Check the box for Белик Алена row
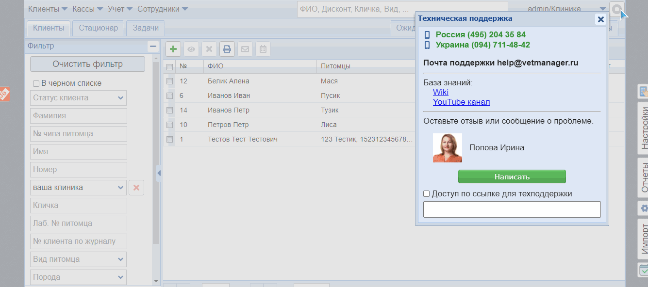 coord(169,81)
